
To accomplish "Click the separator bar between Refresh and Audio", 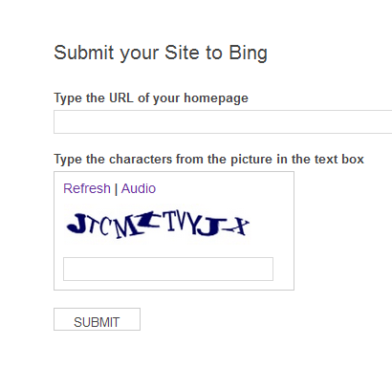I will [x=116, y=189].
